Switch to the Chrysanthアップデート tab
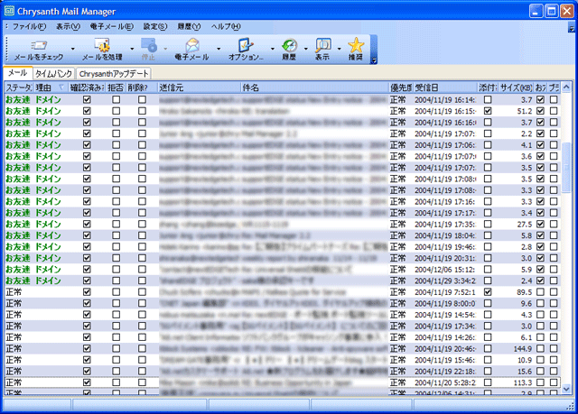Viewport: 578px width, 414px height. click(114, 74)
